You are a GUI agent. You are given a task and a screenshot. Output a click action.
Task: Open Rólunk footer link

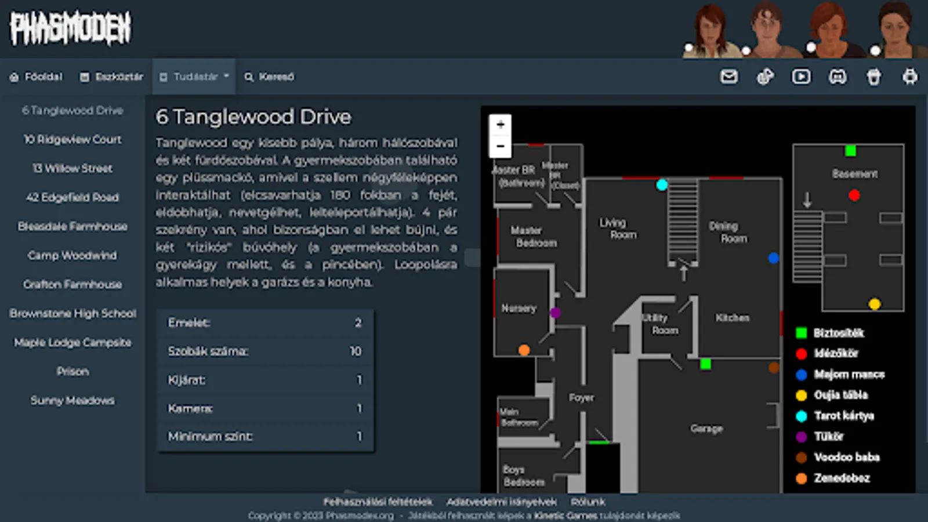click(588, 502)
